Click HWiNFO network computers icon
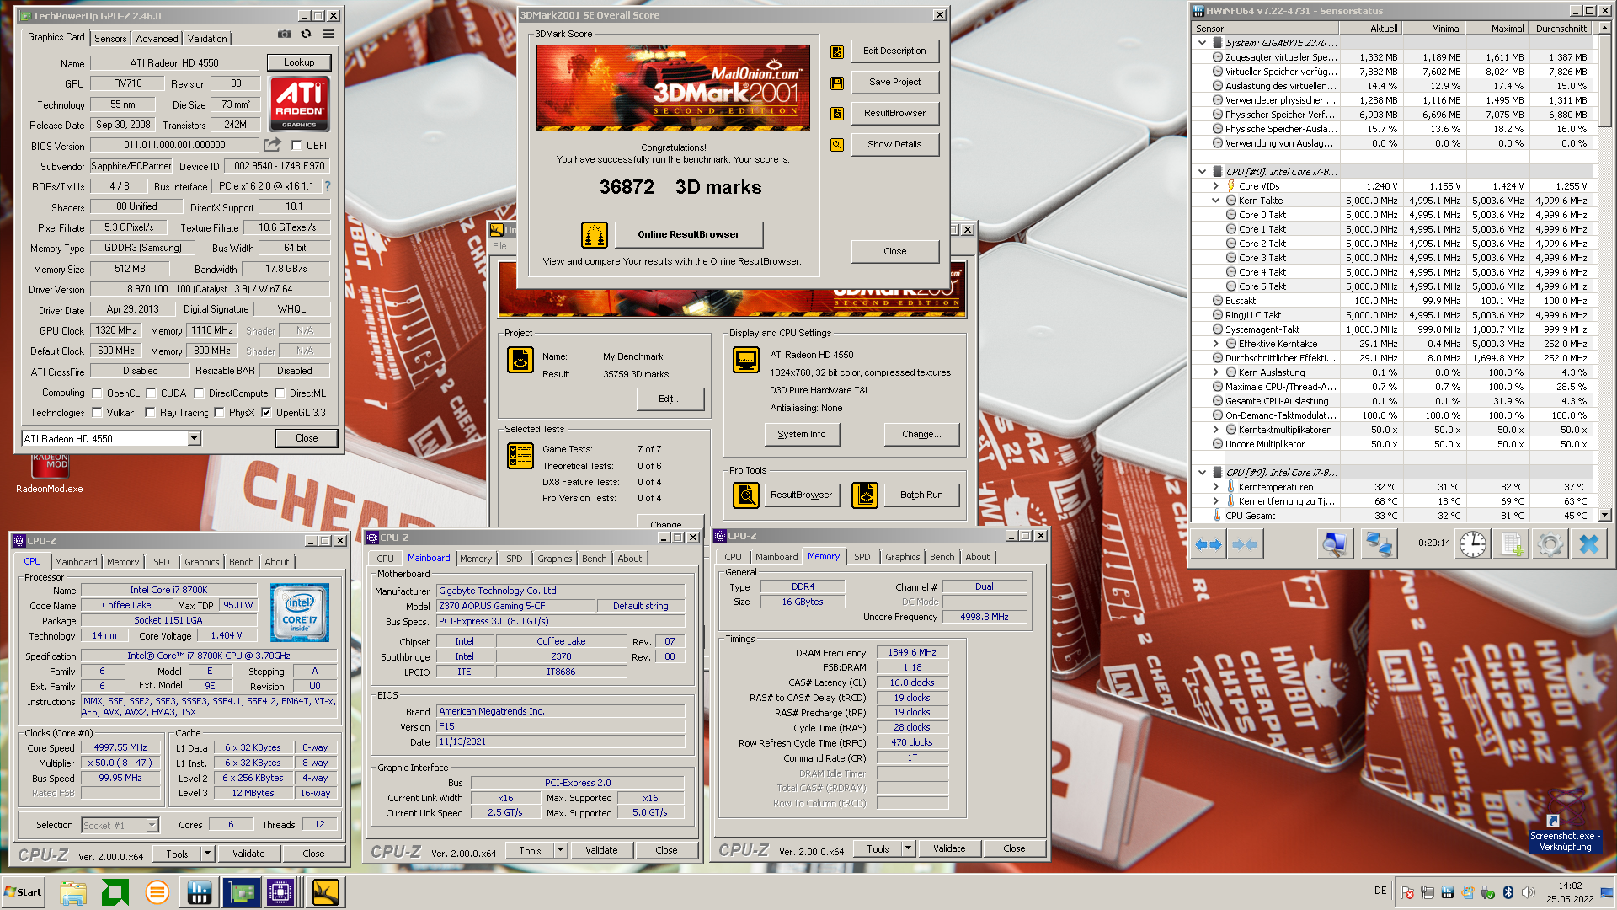1617x910 pixels. click(1379, 544)
